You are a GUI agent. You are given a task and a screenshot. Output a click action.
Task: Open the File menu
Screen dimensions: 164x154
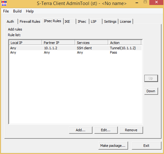tap(6, 11)
